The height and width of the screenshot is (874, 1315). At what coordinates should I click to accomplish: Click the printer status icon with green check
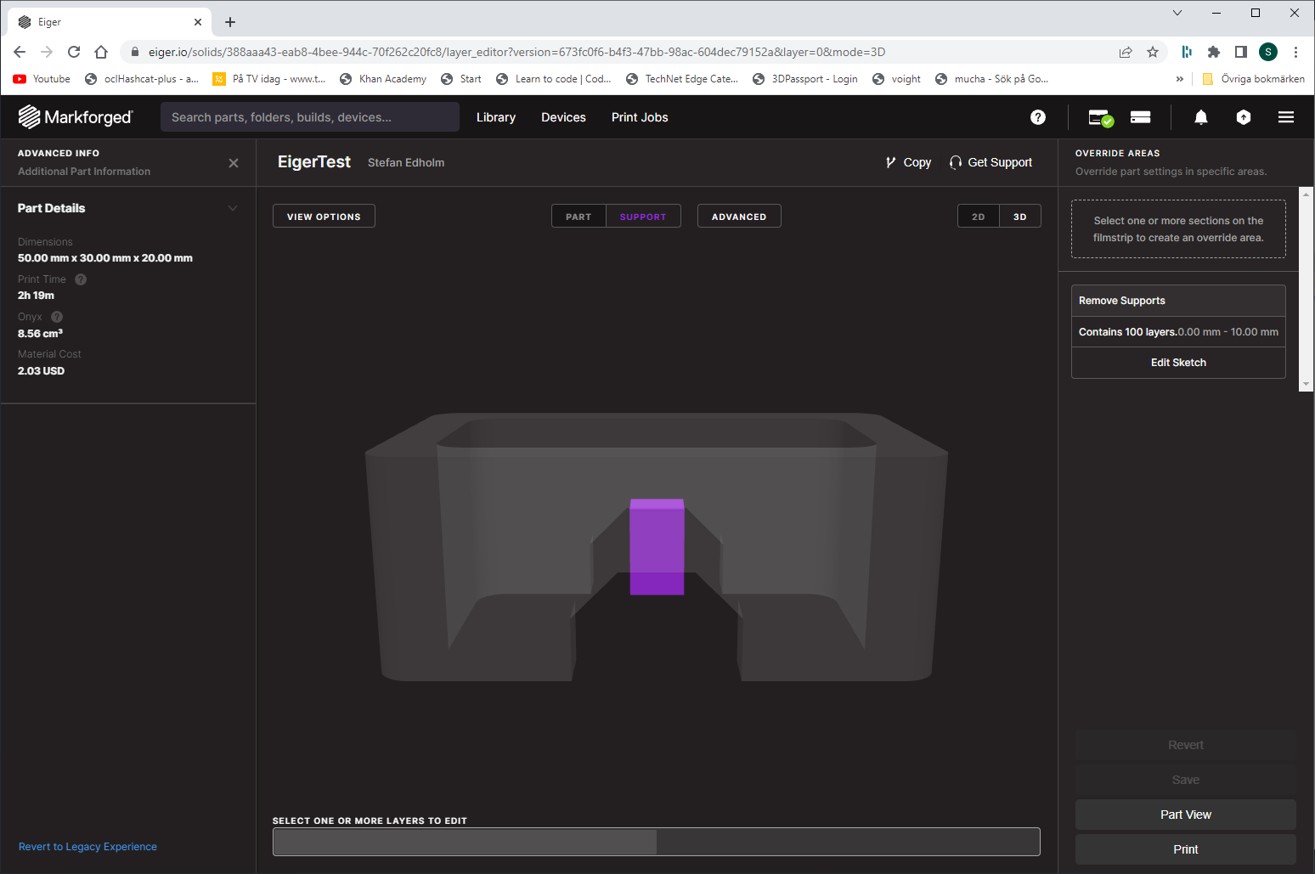click(1101, 117)
